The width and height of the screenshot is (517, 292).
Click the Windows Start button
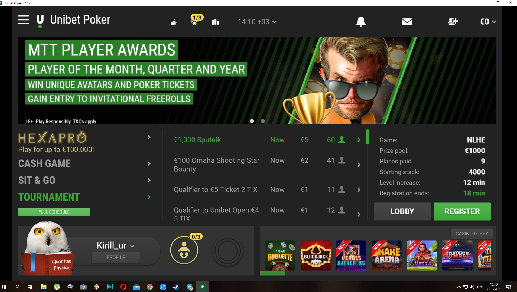pos(4,287)
